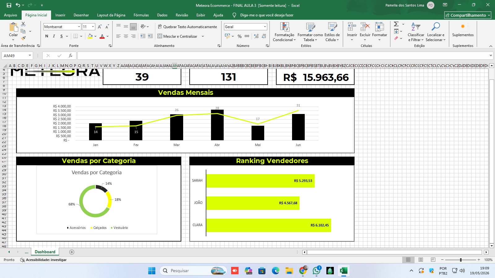This screenshot has width=495, height=278.
Task: Apply percent style format
Action: tap(239, 36)
